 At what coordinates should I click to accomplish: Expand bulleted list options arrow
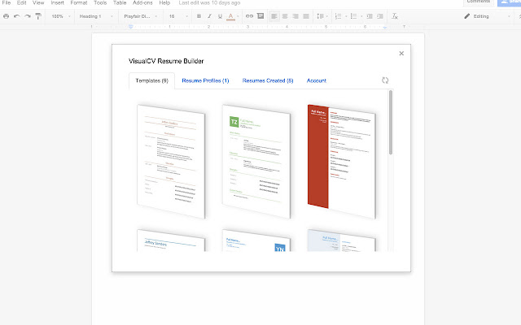(361, 16)
